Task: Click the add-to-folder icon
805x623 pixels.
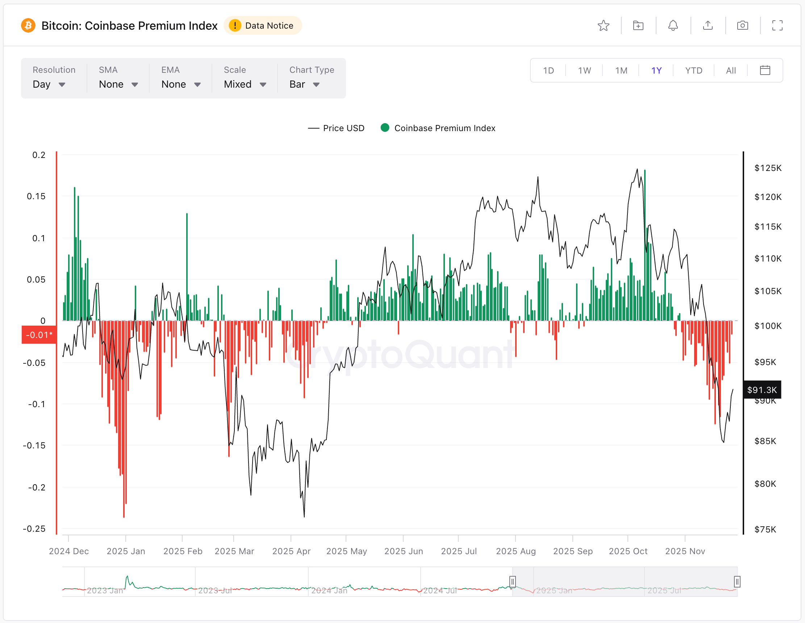Action: point(638,25)
